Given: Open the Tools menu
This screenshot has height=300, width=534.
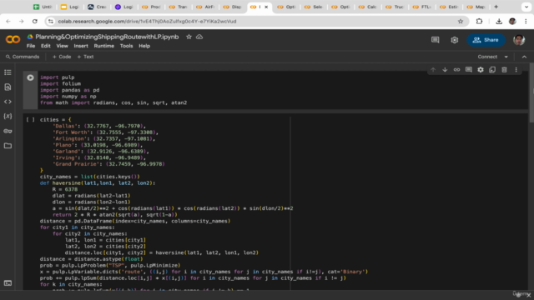Looking at the screenshot, I should (126, 46).
